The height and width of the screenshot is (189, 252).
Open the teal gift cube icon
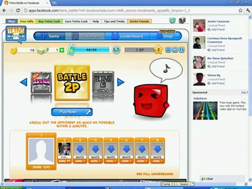click(x=172, y=20)
